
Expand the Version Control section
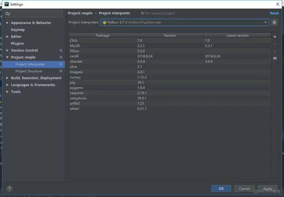7,50
